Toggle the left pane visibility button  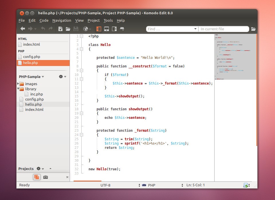pos(99,29)
